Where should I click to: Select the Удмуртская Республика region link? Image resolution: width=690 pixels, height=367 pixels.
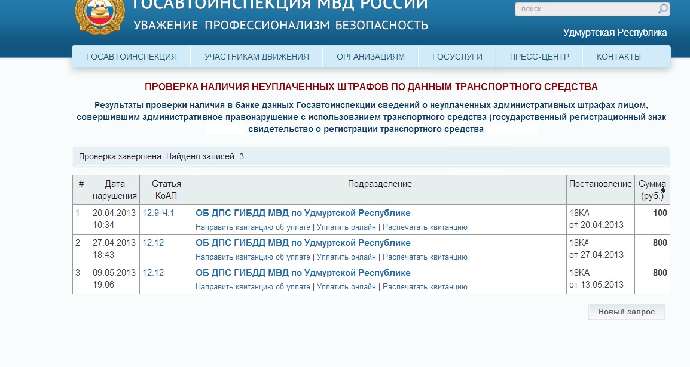click(x=615, y=32)
